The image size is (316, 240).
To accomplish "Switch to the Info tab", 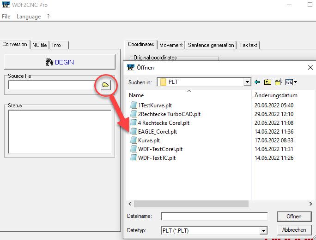I will pos(57,45).
